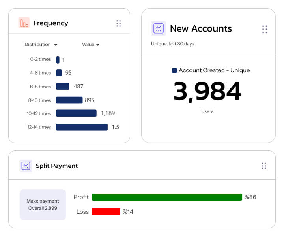Click the Frequency bar chart icon

[24, 23]
